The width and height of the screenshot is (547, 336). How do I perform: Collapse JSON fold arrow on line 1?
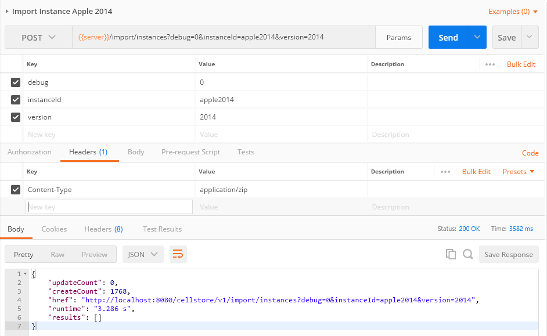pos(25,273)
